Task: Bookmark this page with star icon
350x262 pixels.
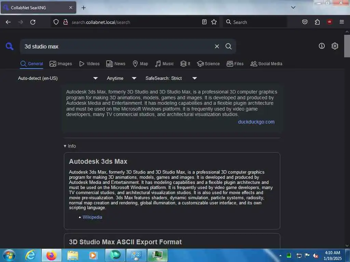Action: tap(214, 22)
